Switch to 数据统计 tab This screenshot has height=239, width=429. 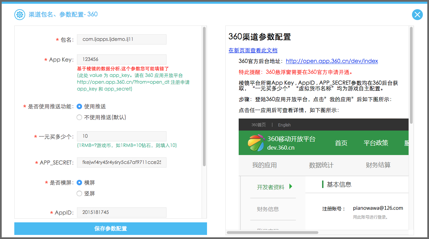(321, 165)
